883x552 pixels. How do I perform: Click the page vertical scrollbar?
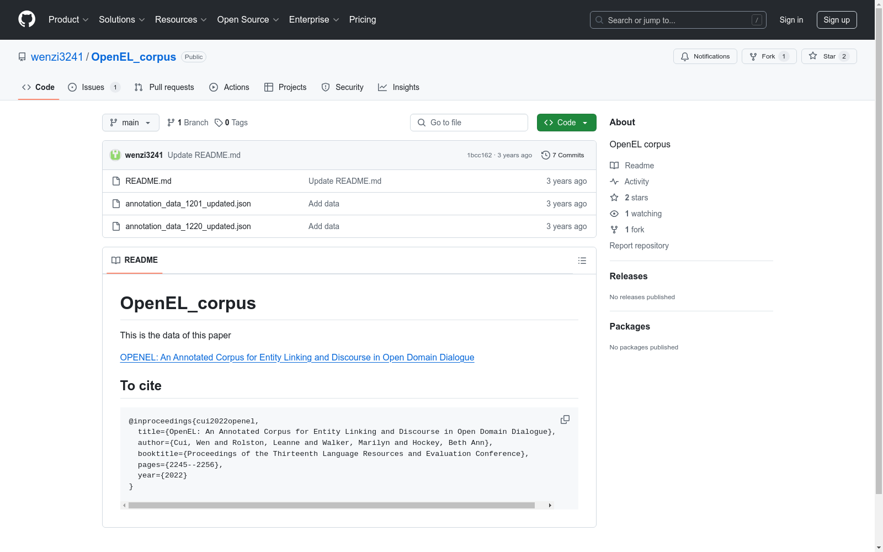point(879,251)
